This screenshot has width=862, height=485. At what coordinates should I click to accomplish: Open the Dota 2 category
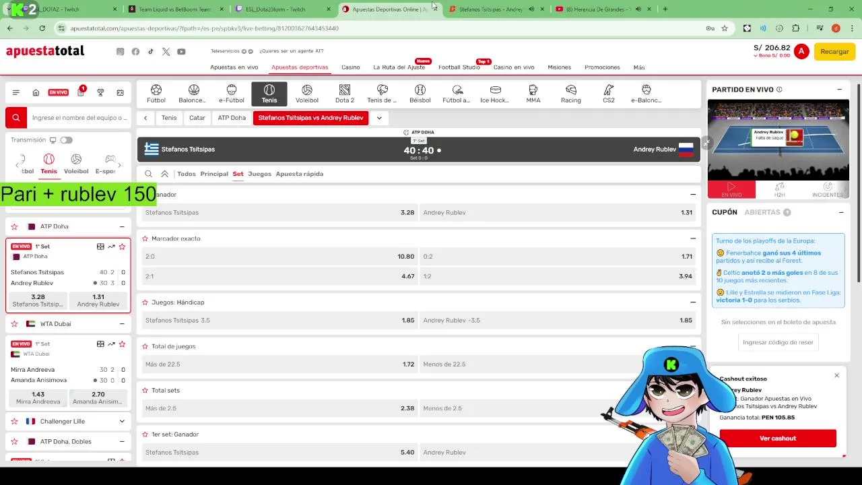point(345,94)
